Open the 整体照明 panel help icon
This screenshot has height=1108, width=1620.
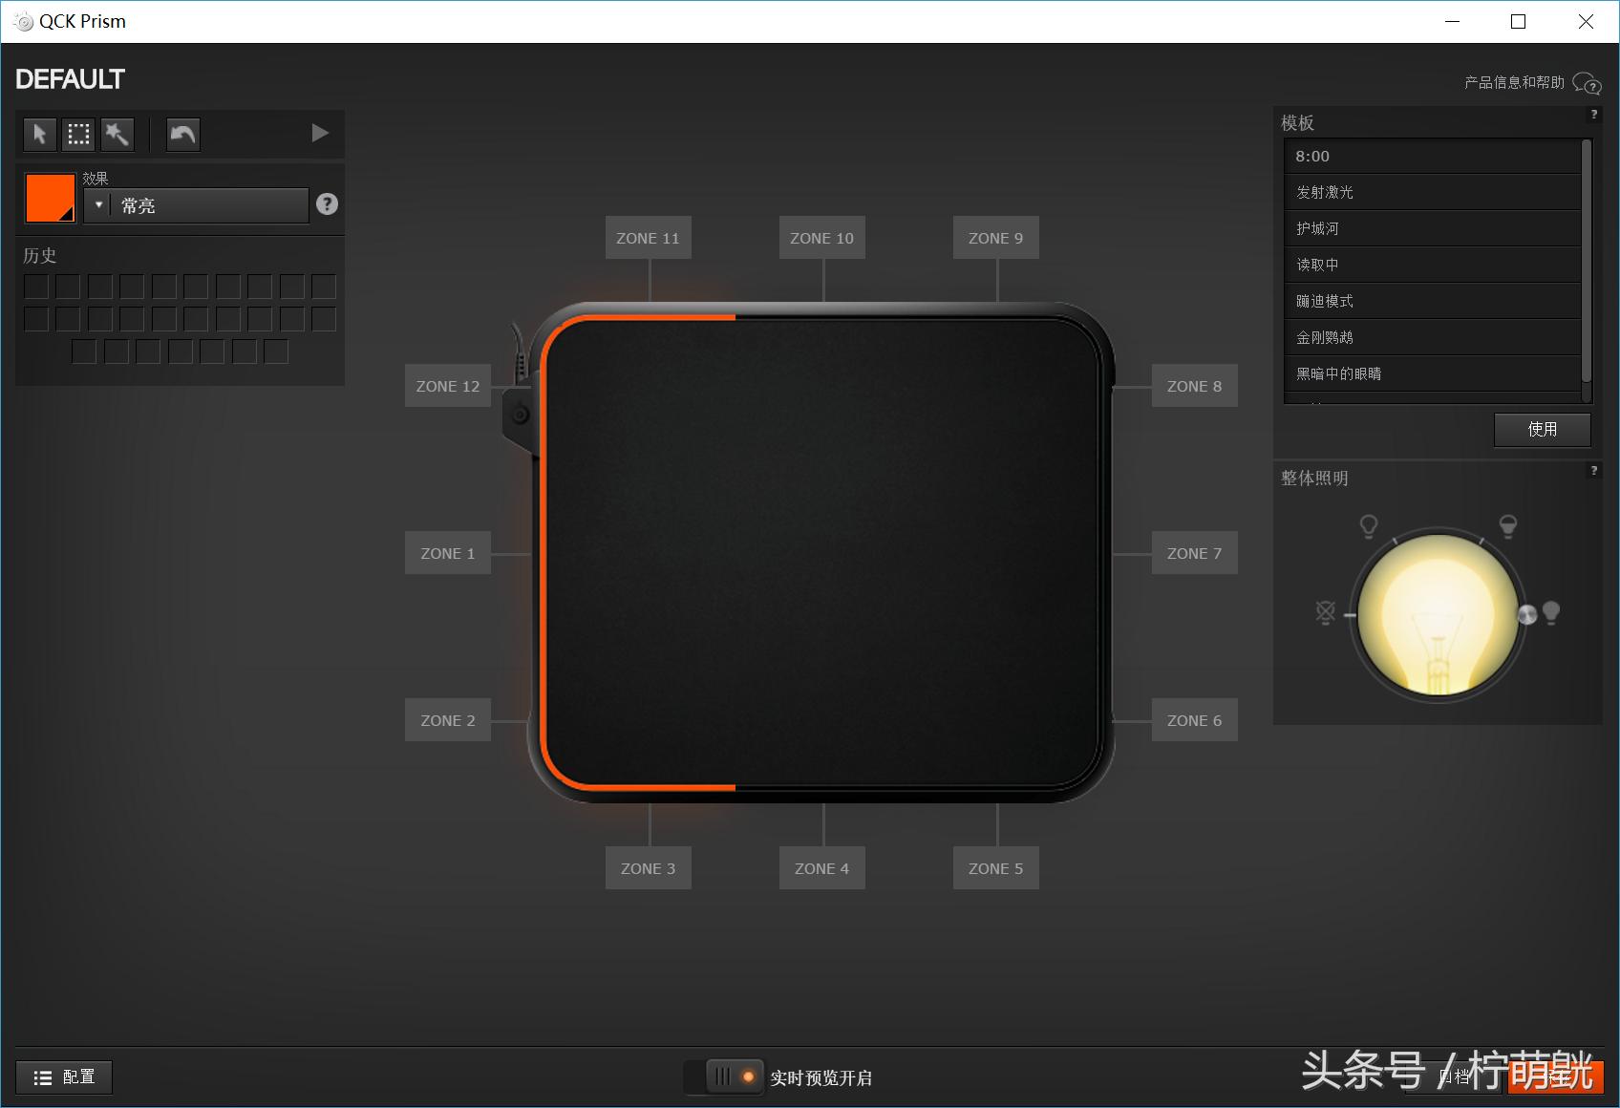[x=1593, y=470]
